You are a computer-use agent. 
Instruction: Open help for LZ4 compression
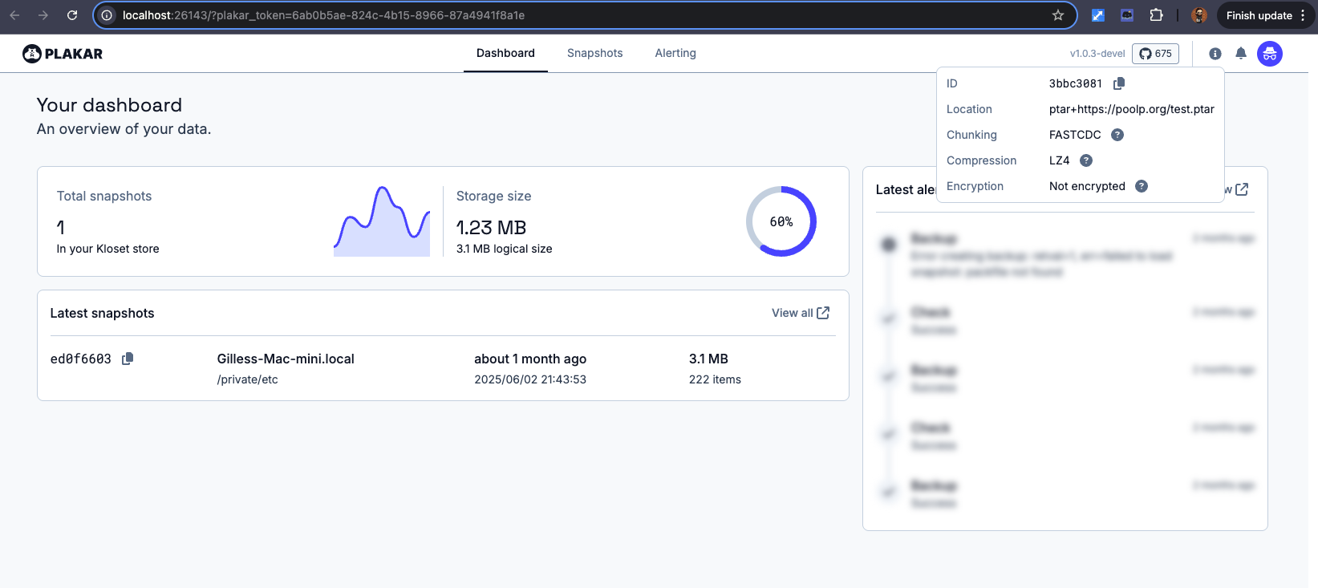point(1086,160)
